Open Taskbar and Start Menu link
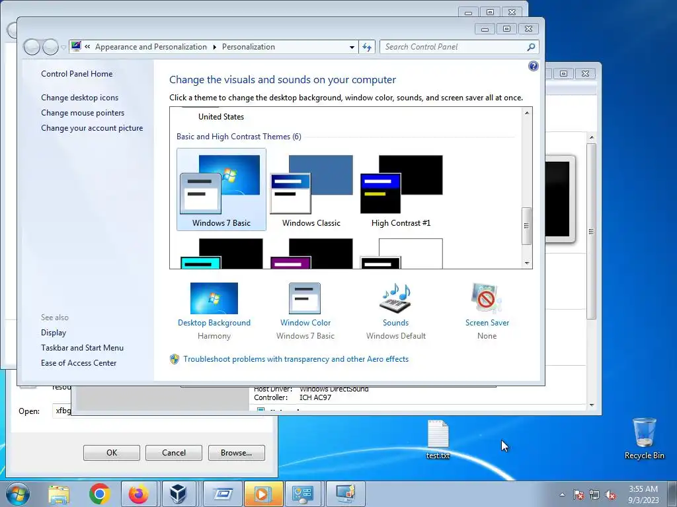The image size is (677, 507). [82, 347]
